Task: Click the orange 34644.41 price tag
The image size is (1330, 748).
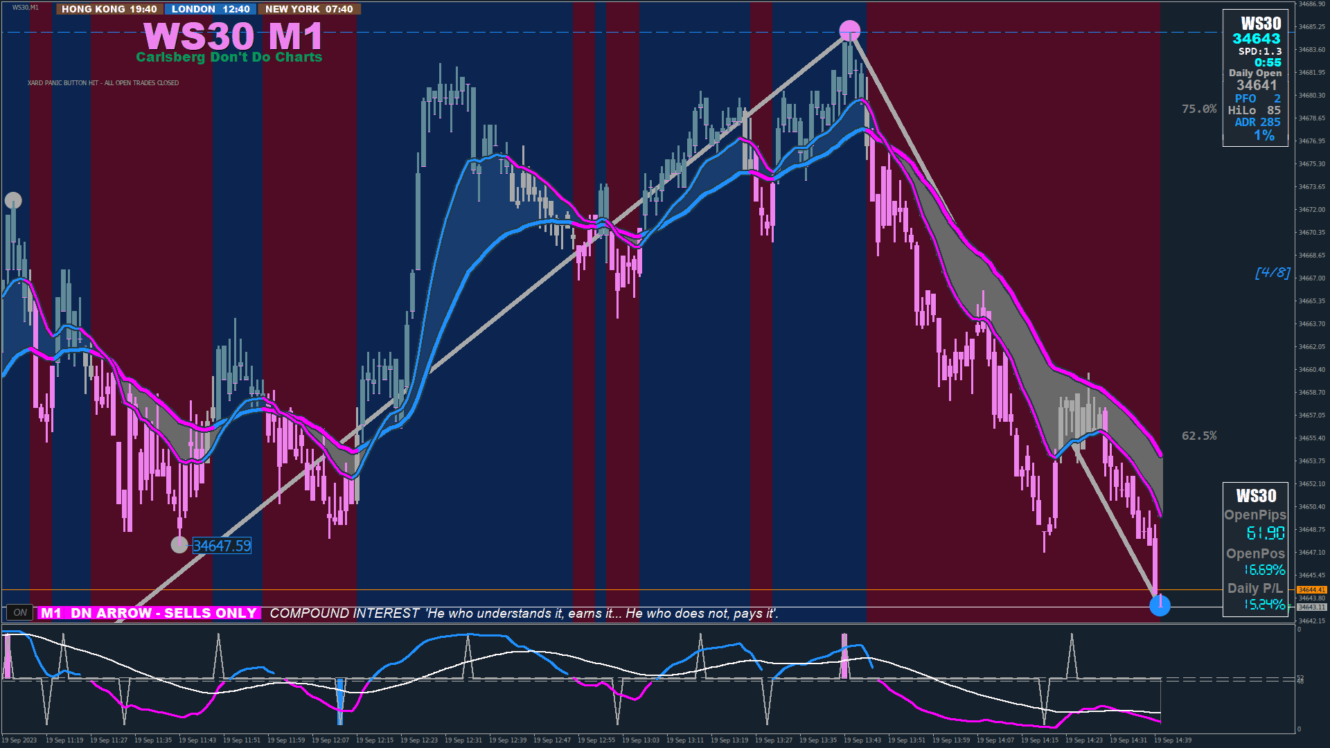Action: 1311,589
